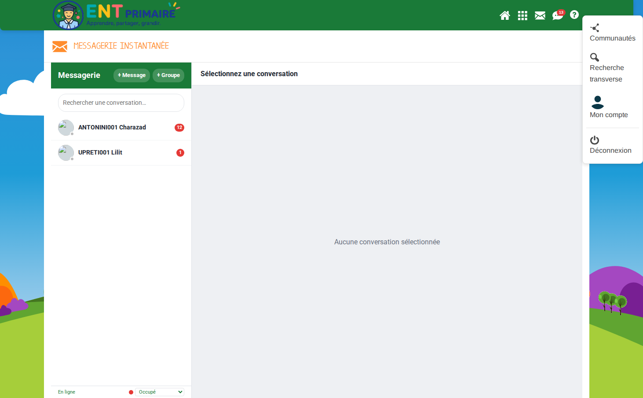The width and height of the screenshot is (643, 398).
Task: Click the Communautés share icon
Action: pos(595,28)
